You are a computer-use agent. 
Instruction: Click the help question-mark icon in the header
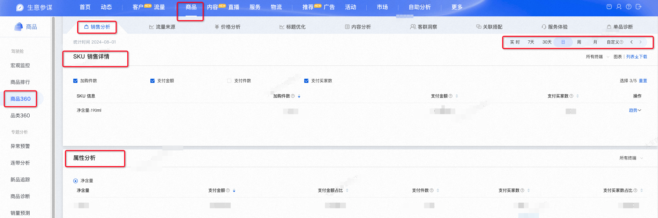[x=629, y=7]
